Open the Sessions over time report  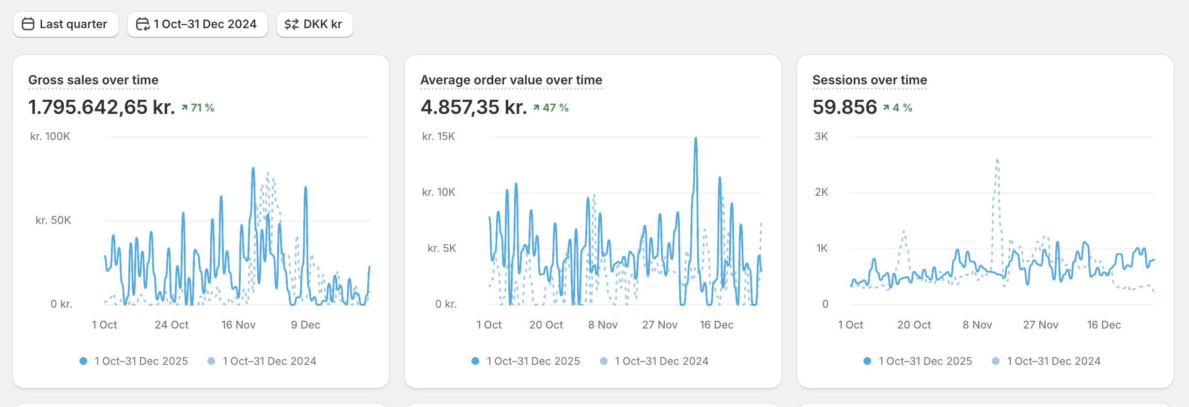[x=870, y=80]
